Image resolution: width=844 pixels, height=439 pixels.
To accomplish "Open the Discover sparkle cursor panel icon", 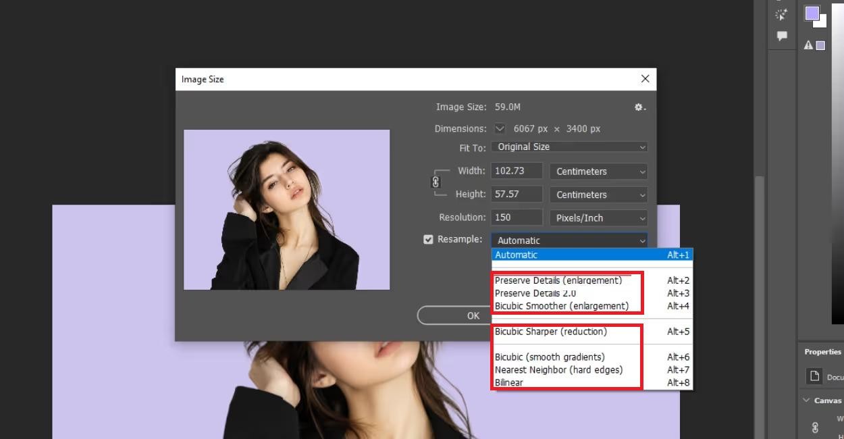I will (x=782, y=15).
